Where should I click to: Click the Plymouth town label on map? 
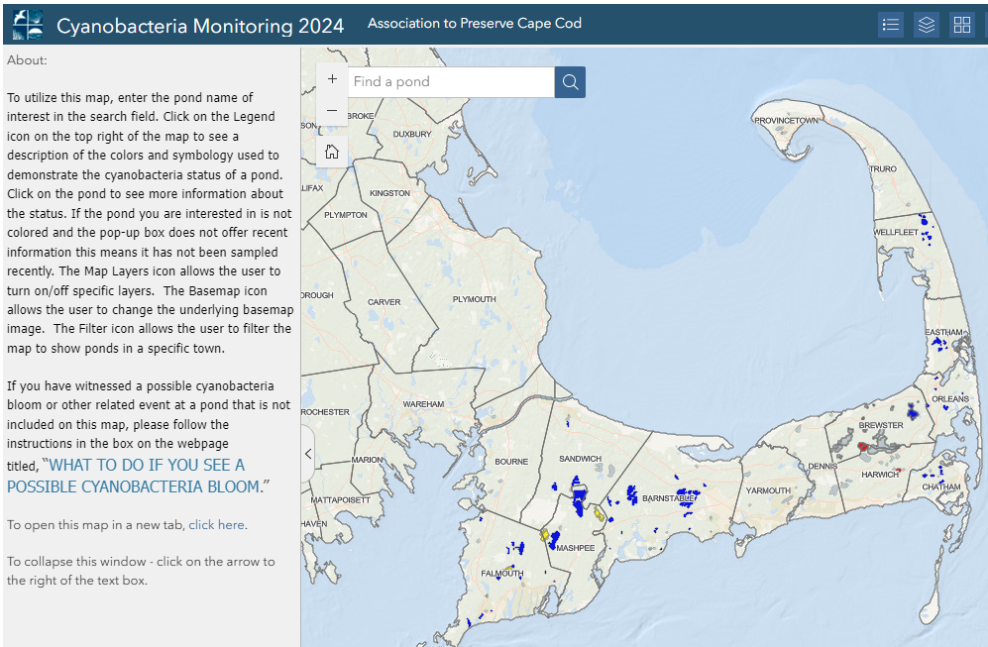[474, 299]
